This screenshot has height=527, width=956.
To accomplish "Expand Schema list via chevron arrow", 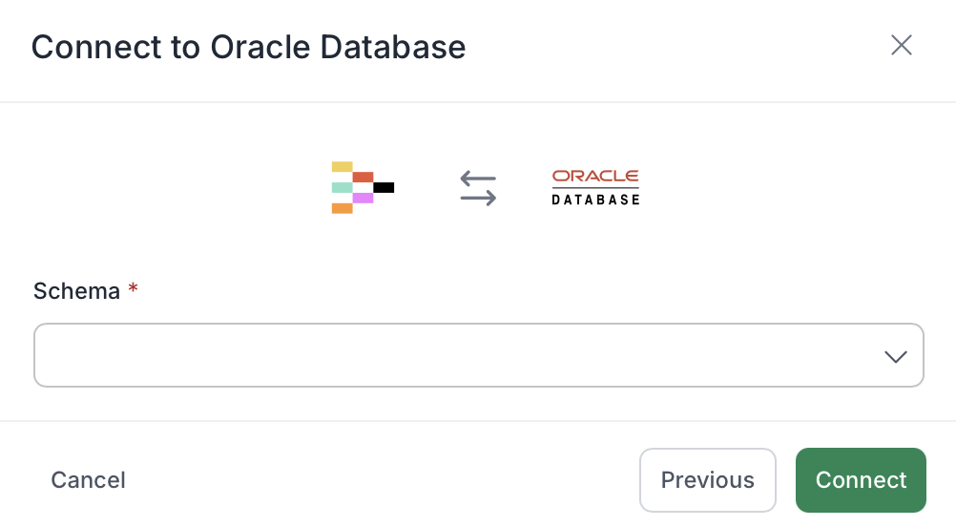I will [896, 357].
